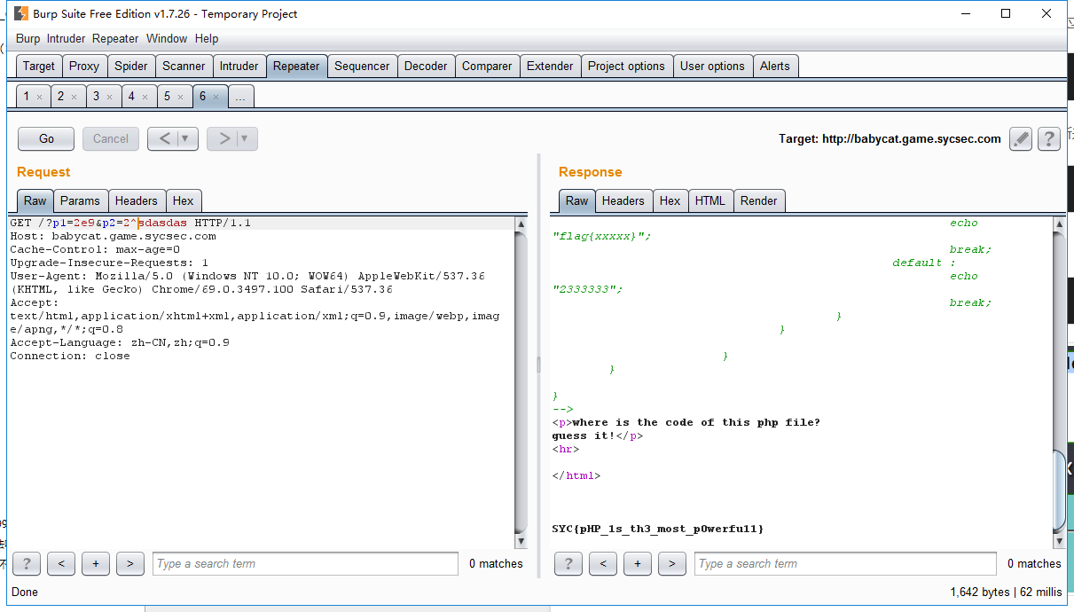The width and height of the screenshot is (1074, 612).
Task: Edit target with the pencil icon
Action: coord(1021,138)
